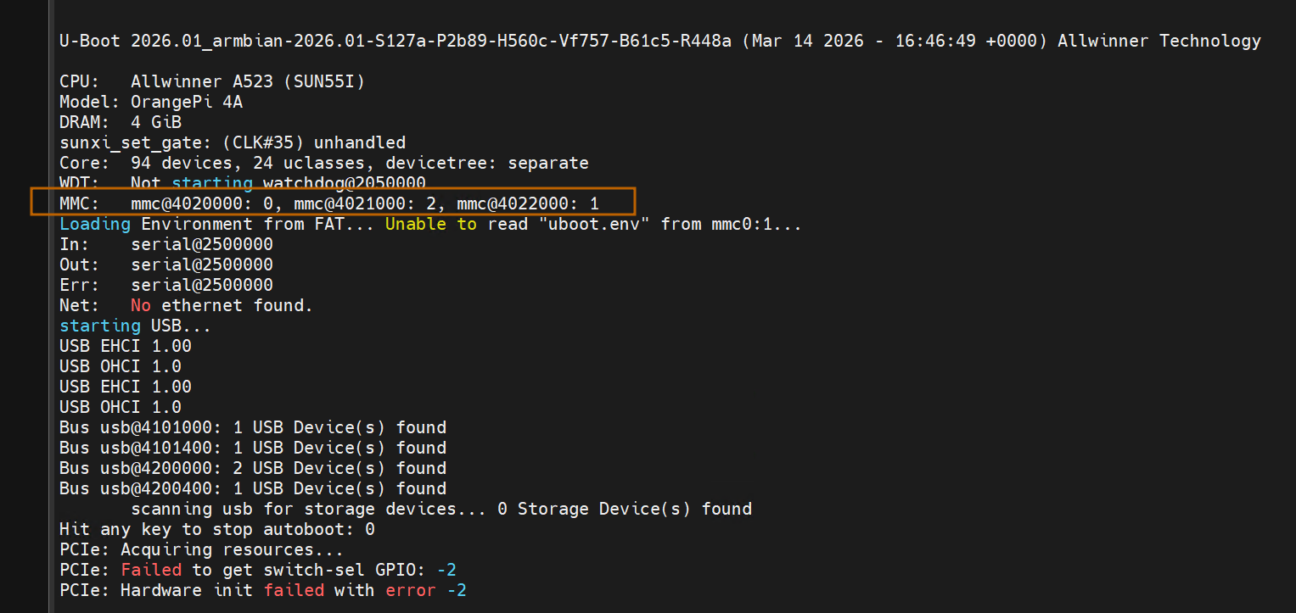Click the yellow "Unable to" warning text
1296x613 pixels.
pyautogui.click(x=430, y=224)
